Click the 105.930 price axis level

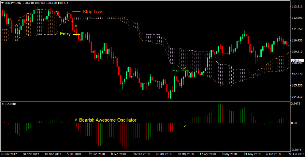[x=297, y=85]
